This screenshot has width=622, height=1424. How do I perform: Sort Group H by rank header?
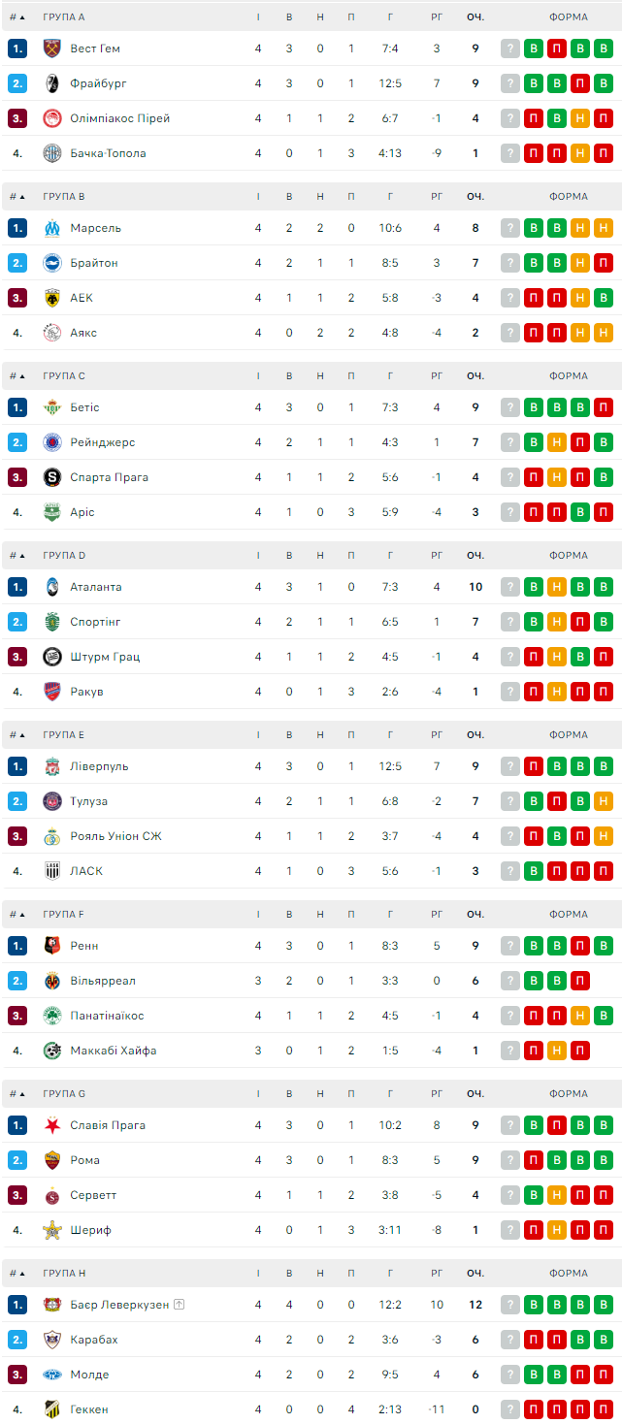point(16,1273)
